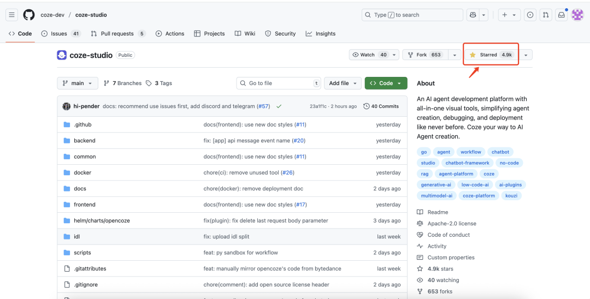The width and height of the screenshot is (590, 299).
Task: Open the notifications inbox icon
Action: click(x=562, y=15)
